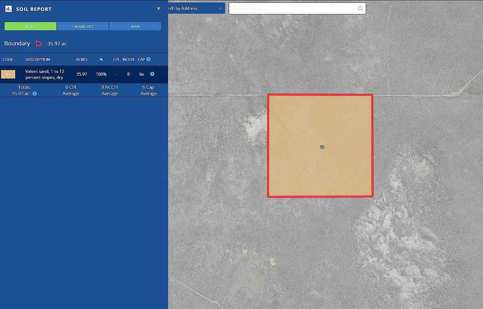Close the Soil Report panel

(x=158, y=8)
